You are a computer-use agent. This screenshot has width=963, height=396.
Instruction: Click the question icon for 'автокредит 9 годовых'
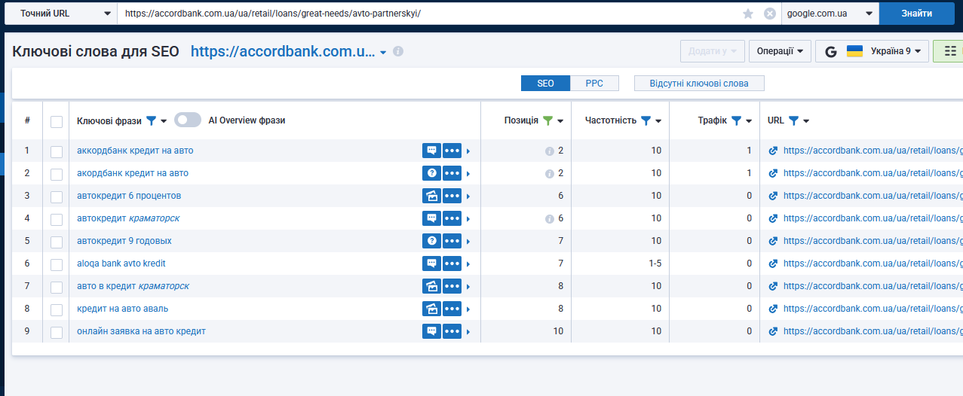point(431,241)
